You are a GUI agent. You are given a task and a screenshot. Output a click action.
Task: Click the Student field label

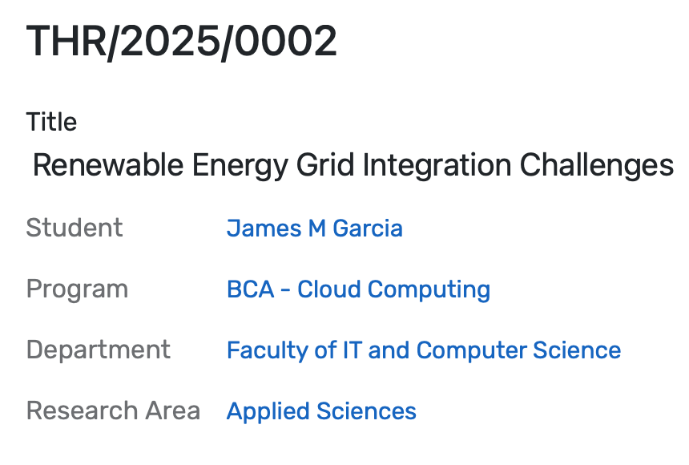[74, 228]
